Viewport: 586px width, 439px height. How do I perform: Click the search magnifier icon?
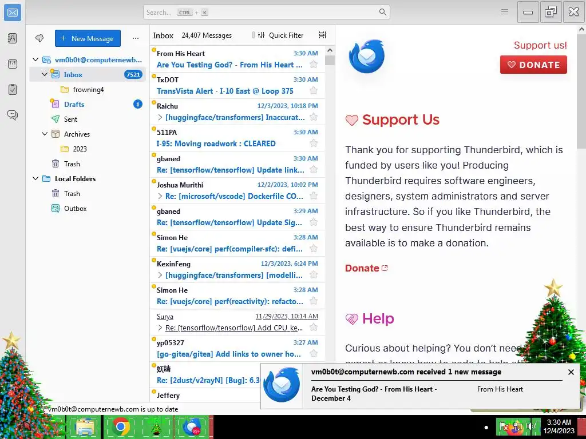tap(383, 12)
